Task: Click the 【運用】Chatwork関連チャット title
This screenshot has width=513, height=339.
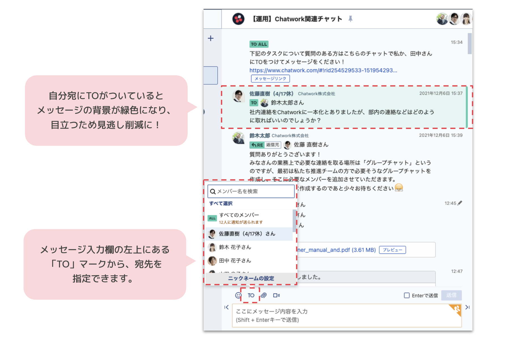Action: tap(297, 19)
